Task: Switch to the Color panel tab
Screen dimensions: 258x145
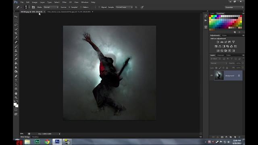Action: click(x=212, y=13)
